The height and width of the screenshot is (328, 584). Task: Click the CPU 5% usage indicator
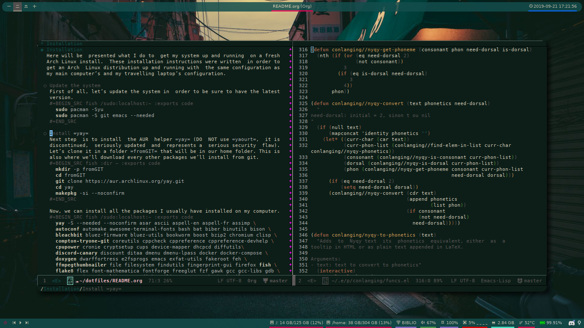[x=475, y=322]
